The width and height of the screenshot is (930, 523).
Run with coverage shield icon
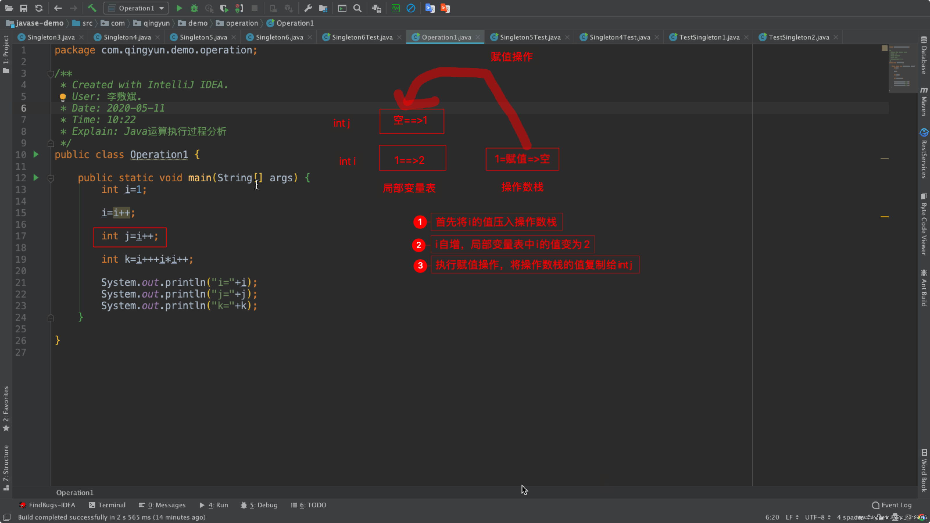click(x=224, y=8)
